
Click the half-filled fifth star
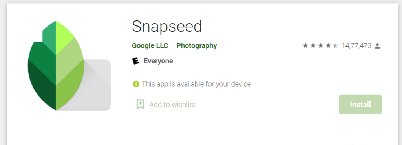[336, 46]
